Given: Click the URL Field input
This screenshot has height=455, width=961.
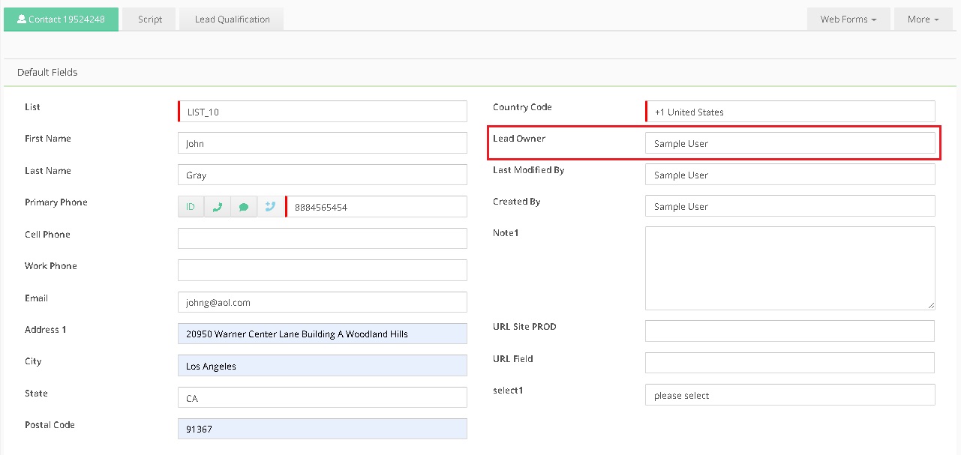Looking at the screenshot, I should tap(790, 363).
